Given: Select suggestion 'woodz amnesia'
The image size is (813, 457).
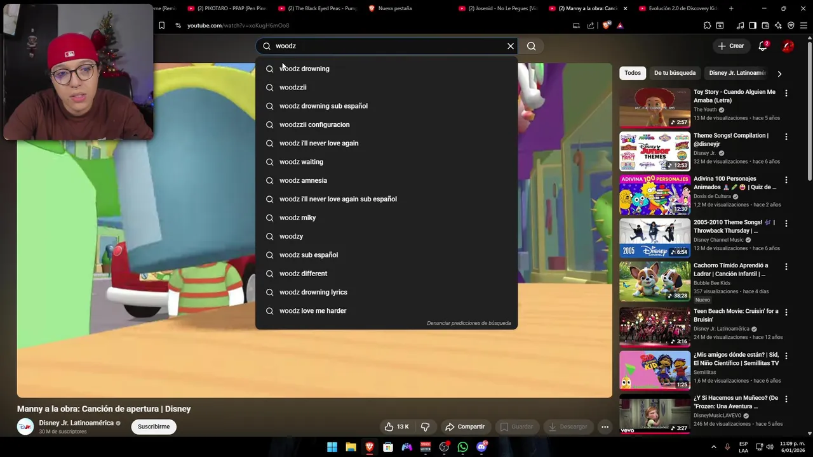Looking at the screenshot, I should pos(386,180).
